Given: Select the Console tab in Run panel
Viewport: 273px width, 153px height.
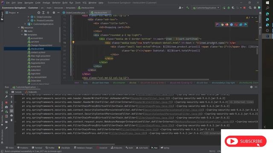Looking at the screenshot, I should click(16, 92).
